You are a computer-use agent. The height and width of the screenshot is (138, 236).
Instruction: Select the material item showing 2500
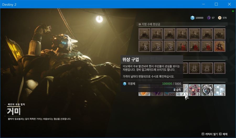(x=169, y=94)
